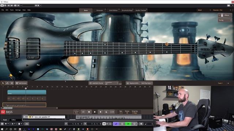Open the Track tab in host lower zone
This screenshot has width=234, height=131.
(x=5, y=120)
